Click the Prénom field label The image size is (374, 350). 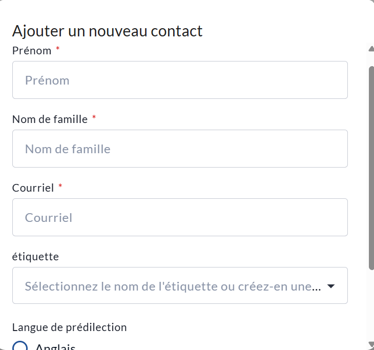pos(32,51)
